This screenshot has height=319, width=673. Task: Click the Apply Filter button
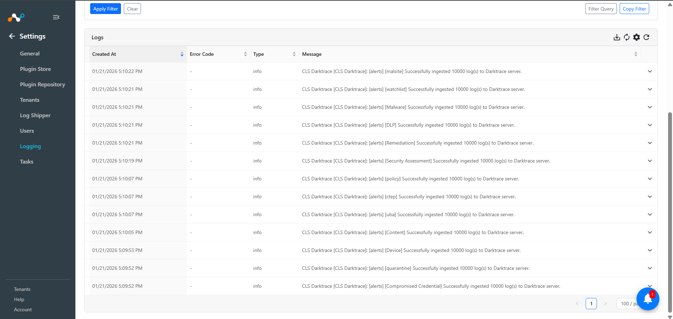[x=105, y=9]
